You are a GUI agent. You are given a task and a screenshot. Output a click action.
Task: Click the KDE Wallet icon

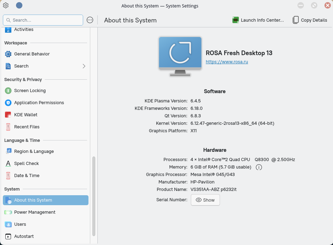click(x=8, y=115)
